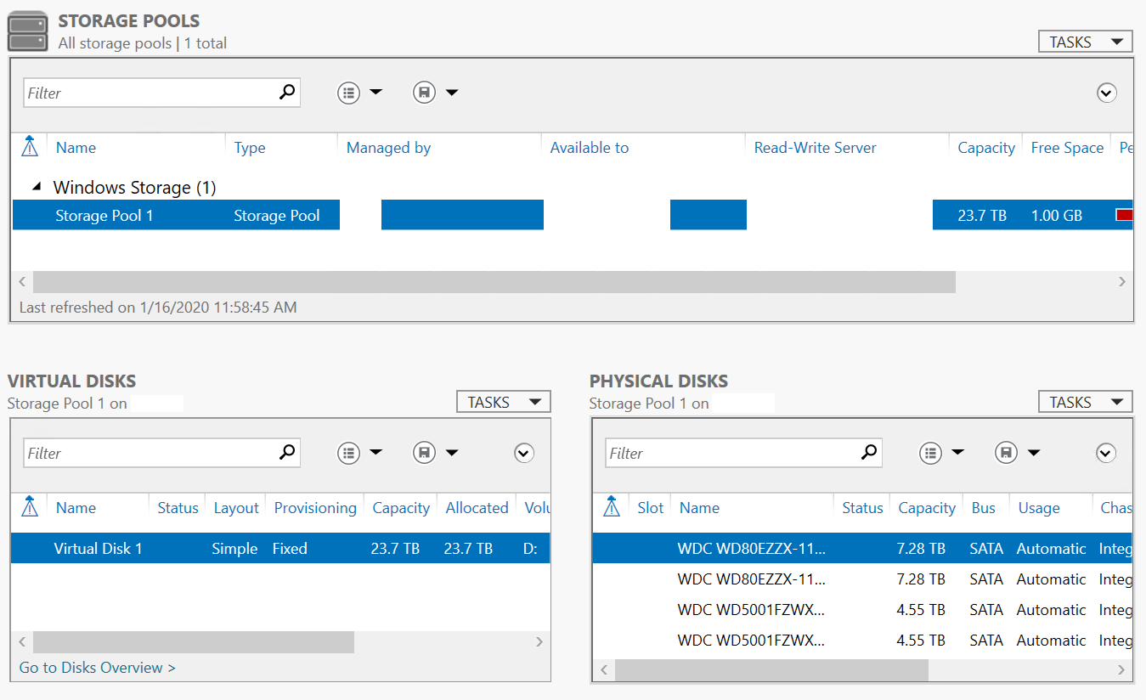Open save query menu in Storage Pools
Image resolution: width=1146 pixels, height=700 pixels.
tap(435, 93)
